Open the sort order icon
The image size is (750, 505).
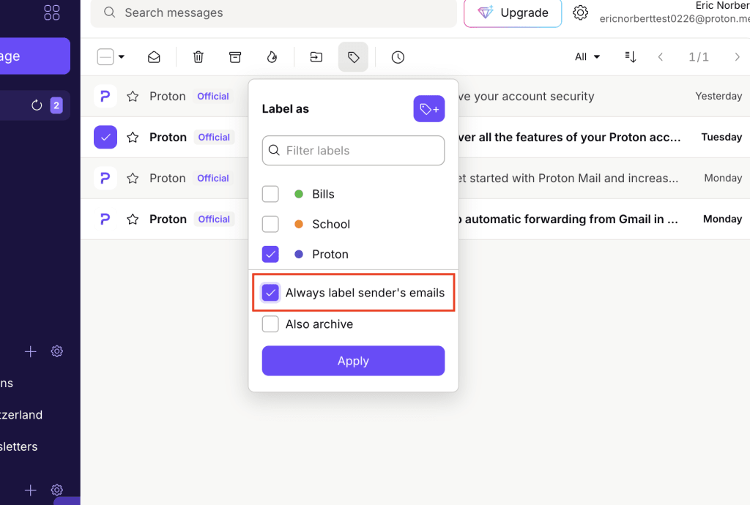point(631,57)
